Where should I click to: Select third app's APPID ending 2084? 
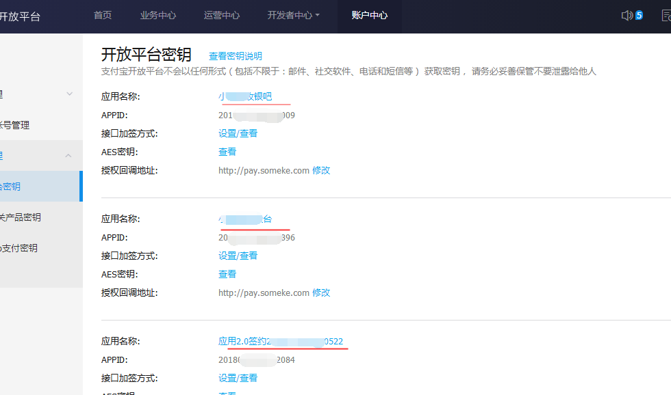point(256,360)
